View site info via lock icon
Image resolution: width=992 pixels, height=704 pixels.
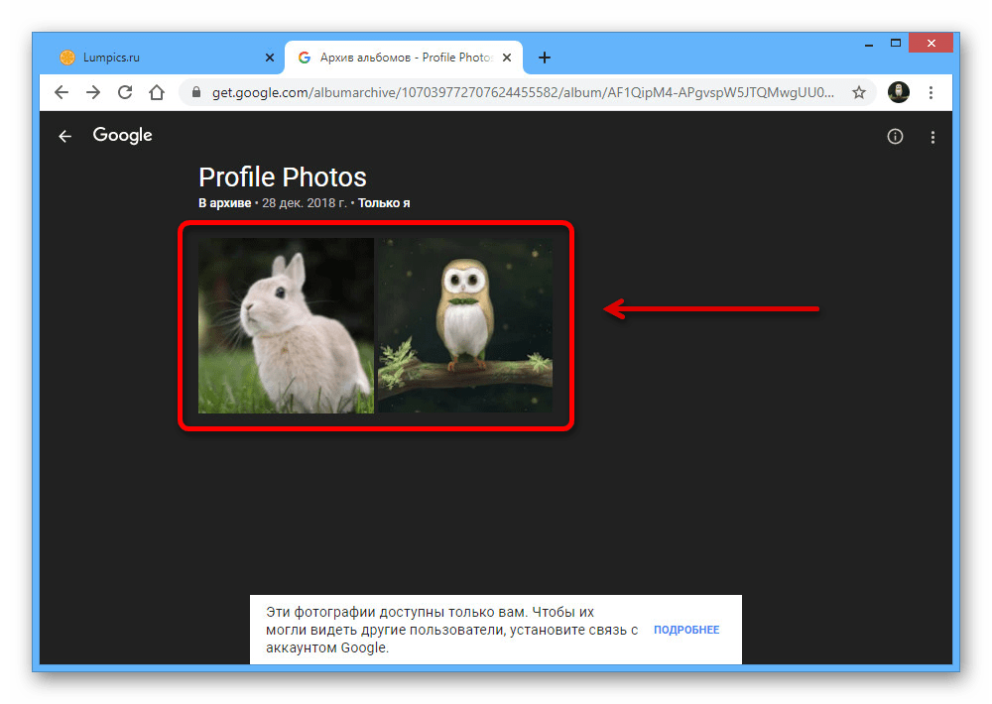pos(195,92)
